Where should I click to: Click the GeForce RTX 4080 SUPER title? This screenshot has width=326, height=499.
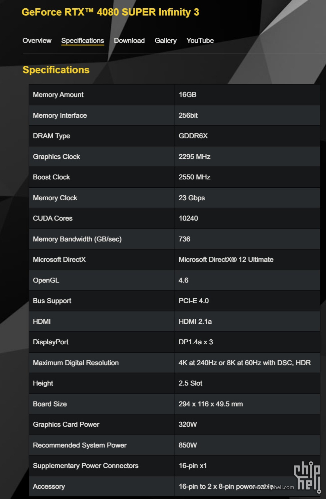click(x=110, y=12)
